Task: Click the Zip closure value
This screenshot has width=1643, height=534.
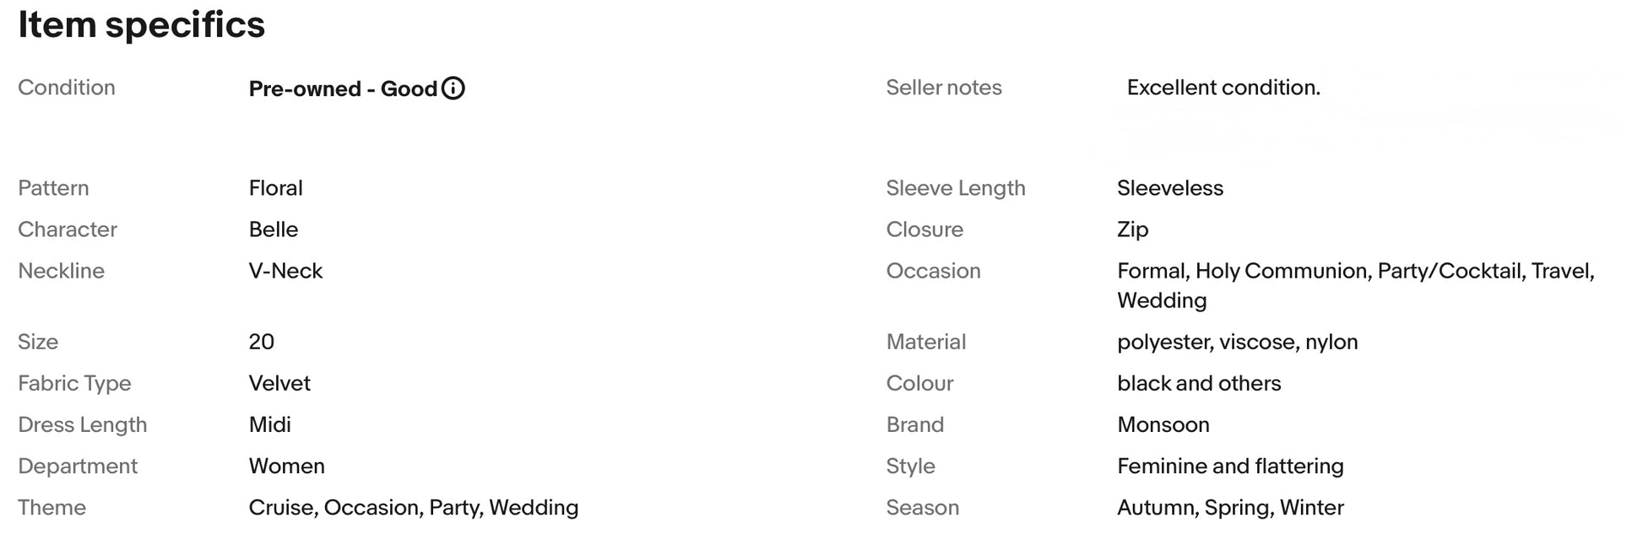Action: point(1132,229)
